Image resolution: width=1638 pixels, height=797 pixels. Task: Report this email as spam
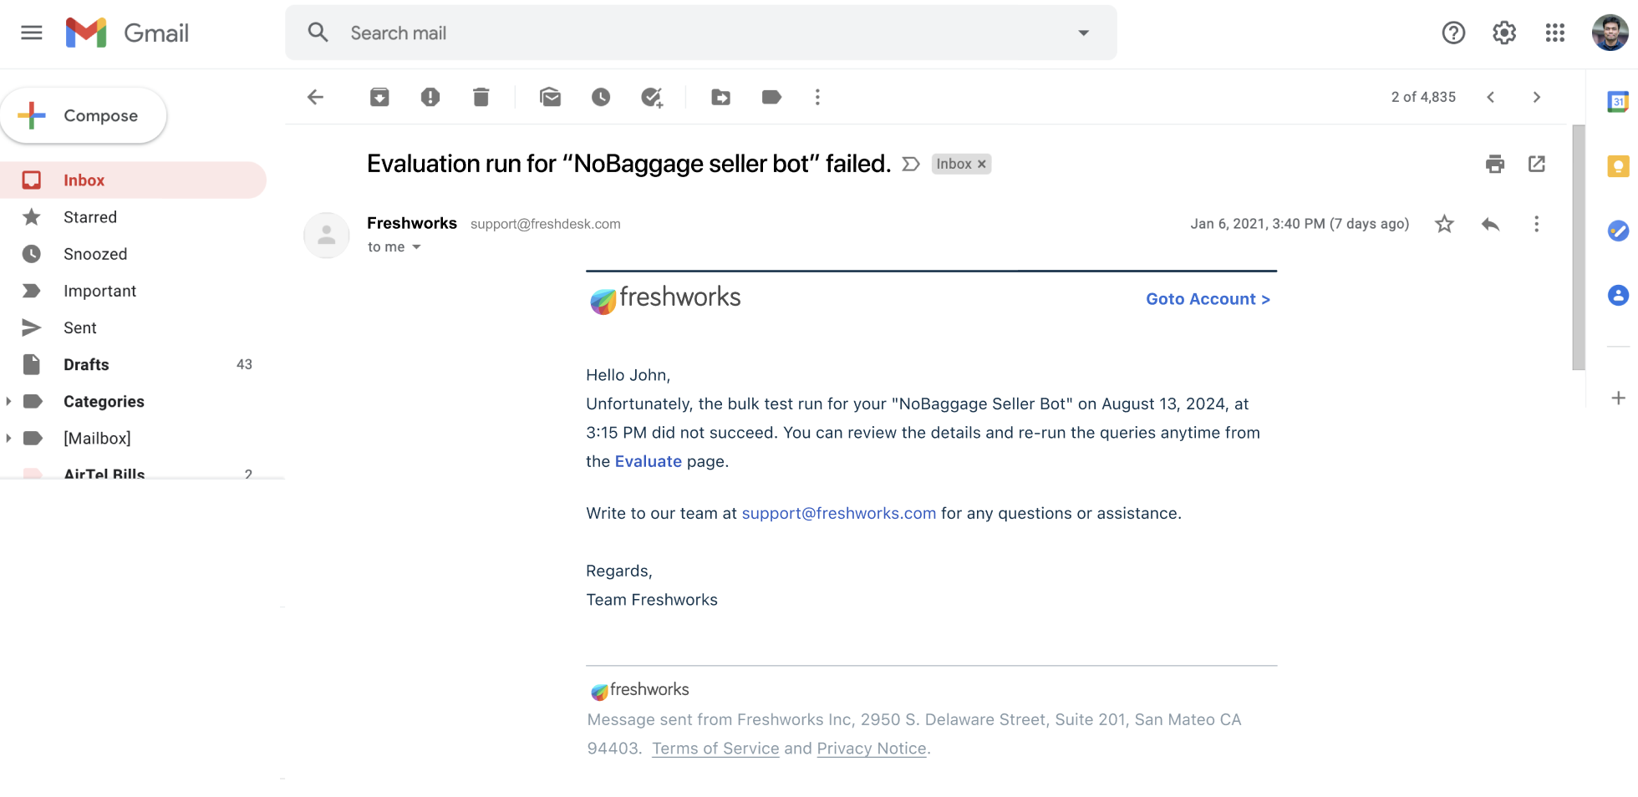[x=430, y=97]
